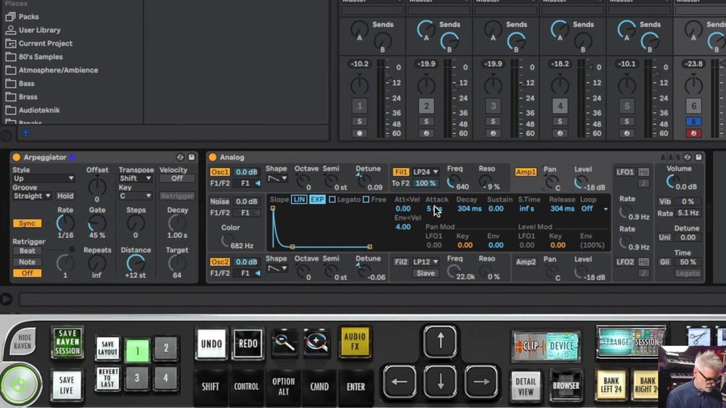Viewport: 726px width, 408px height.
Task: Toggle the Analog device activator
Action: [213, 157]
